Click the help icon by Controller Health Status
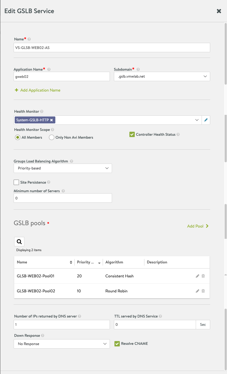This screenshot has width=227, height=374. point(178,134)
